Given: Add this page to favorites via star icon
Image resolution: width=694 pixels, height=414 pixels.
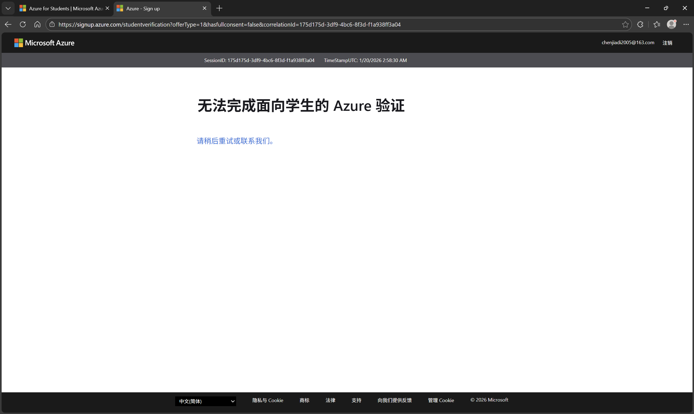Looking at the screenshot, I should [625, 24].
